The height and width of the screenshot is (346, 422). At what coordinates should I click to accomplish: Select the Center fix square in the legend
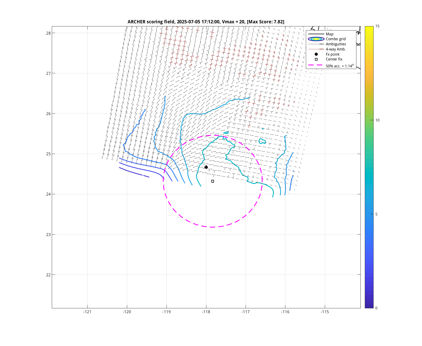tap(316, 59)
